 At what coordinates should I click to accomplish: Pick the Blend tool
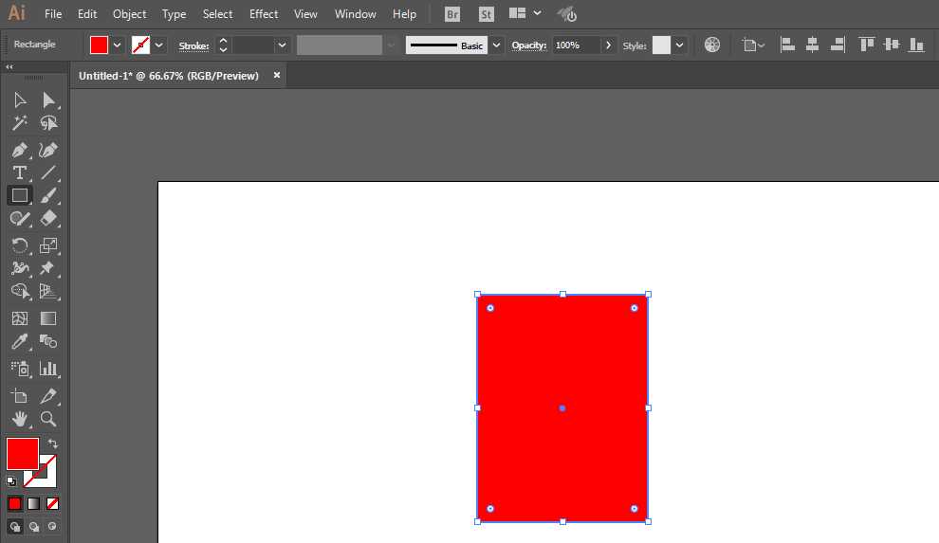[x=48, y=342]
